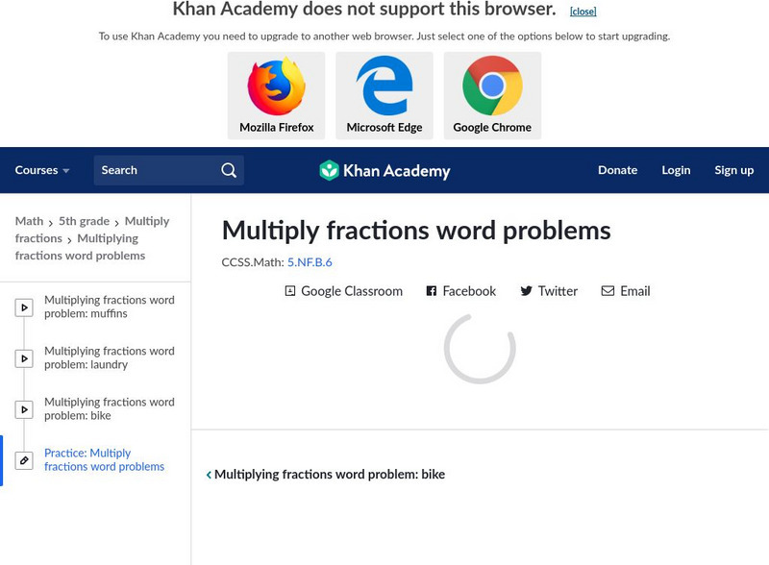Navigate to 5th grade breadcrumb
Image resolution: width=769 pixels, height=565 pixels.
tap(83, 221)
